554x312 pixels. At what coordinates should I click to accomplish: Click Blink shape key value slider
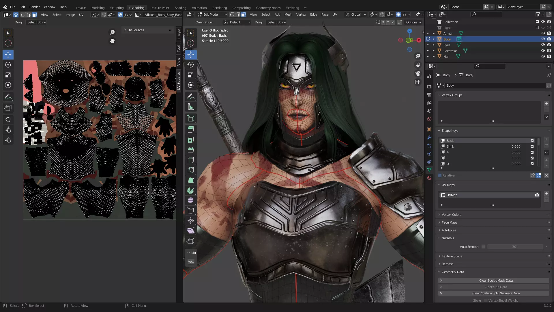point(516,146)
